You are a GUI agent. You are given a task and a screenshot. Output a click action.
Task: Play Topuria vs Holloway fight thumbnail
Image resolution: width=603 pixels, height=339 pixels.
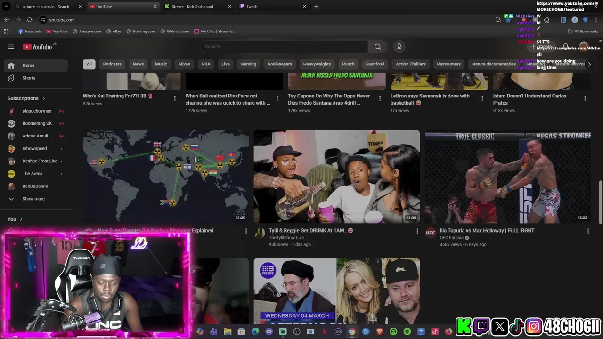click(508, 177)
